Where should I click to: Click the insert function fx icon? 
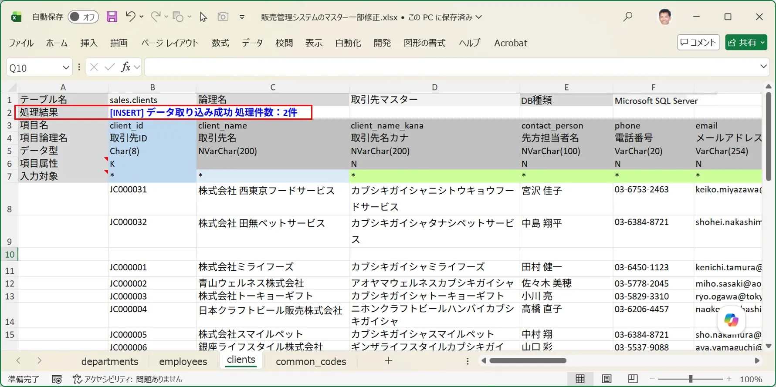click(125, 67)
